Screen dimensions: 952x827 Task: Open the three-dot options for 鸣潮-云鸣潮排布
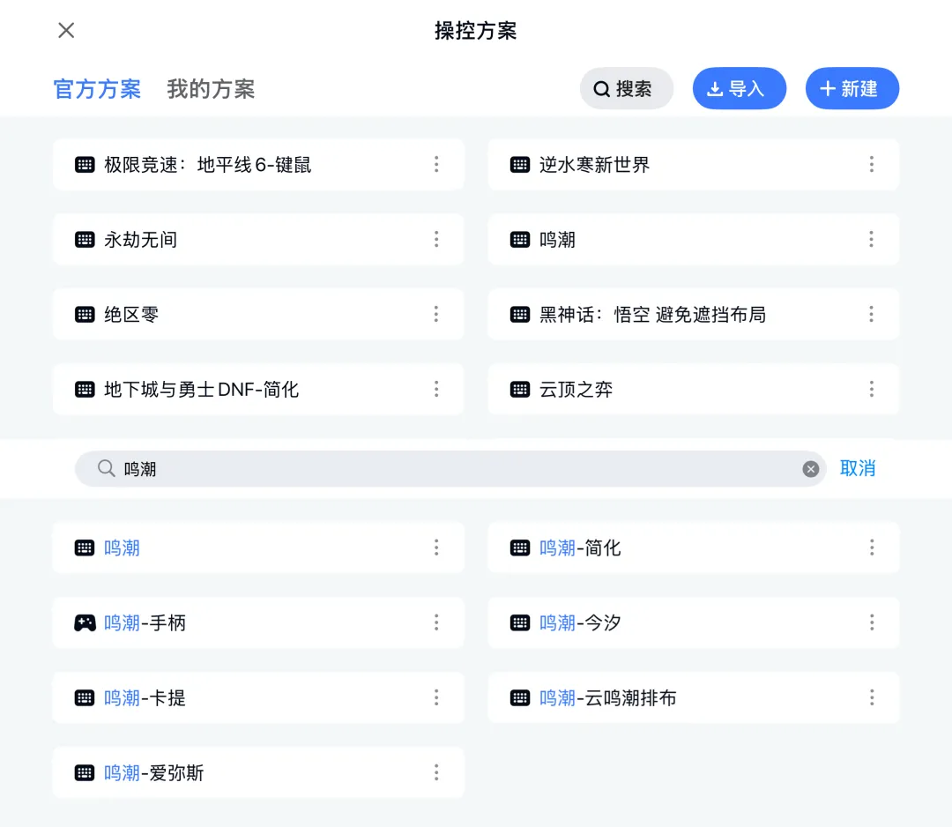tap(871, 697)
